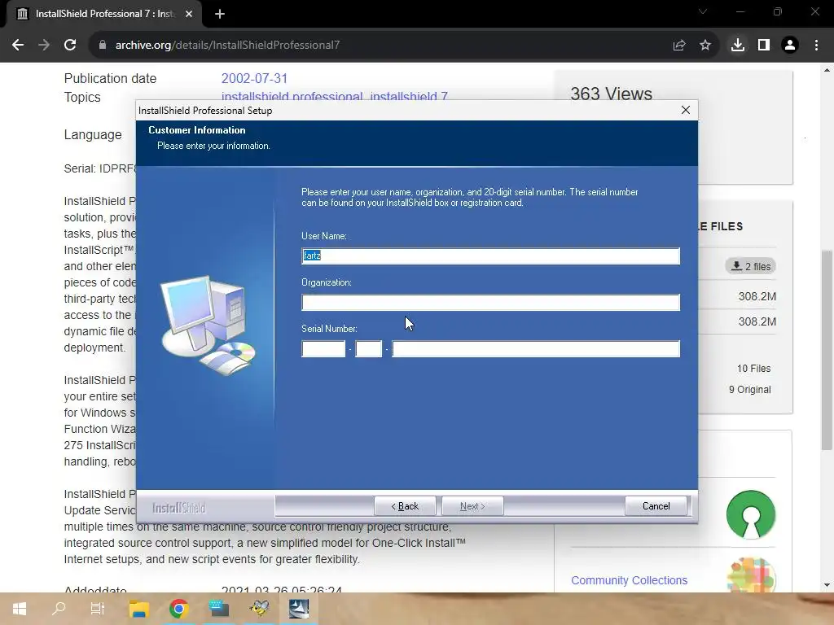Open the installshield 7 topic link
Image resolution: width=834 pixels, height=625 pixels.
pyautogui.click(x=409, y=96)
